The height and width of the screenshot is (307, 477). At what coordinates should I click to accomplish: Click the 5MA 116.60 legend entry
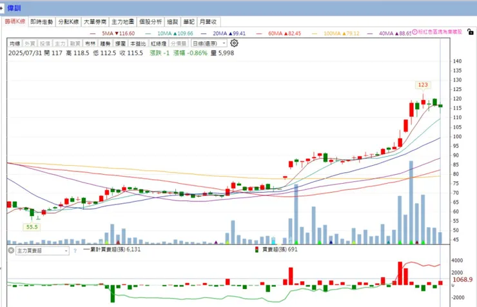[119, 33]
